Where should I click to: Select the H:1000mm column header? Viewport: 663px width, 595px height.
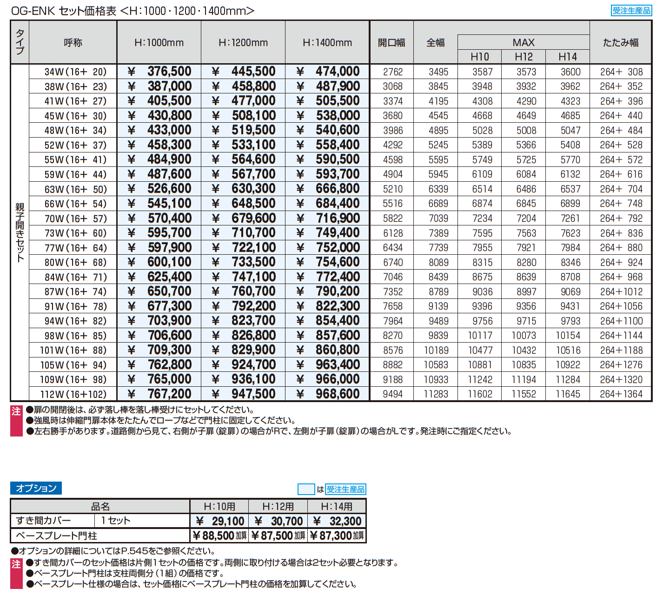pyautogui.click(x=159, y=43)
